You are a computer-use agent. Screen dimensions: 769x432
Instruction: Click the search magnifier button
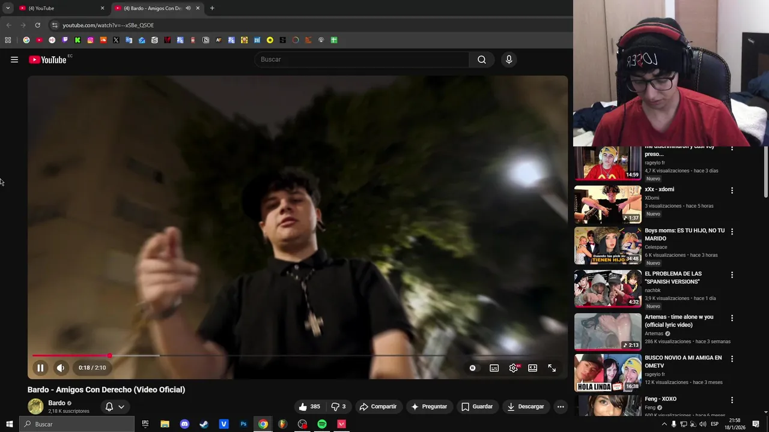[482, 59]
